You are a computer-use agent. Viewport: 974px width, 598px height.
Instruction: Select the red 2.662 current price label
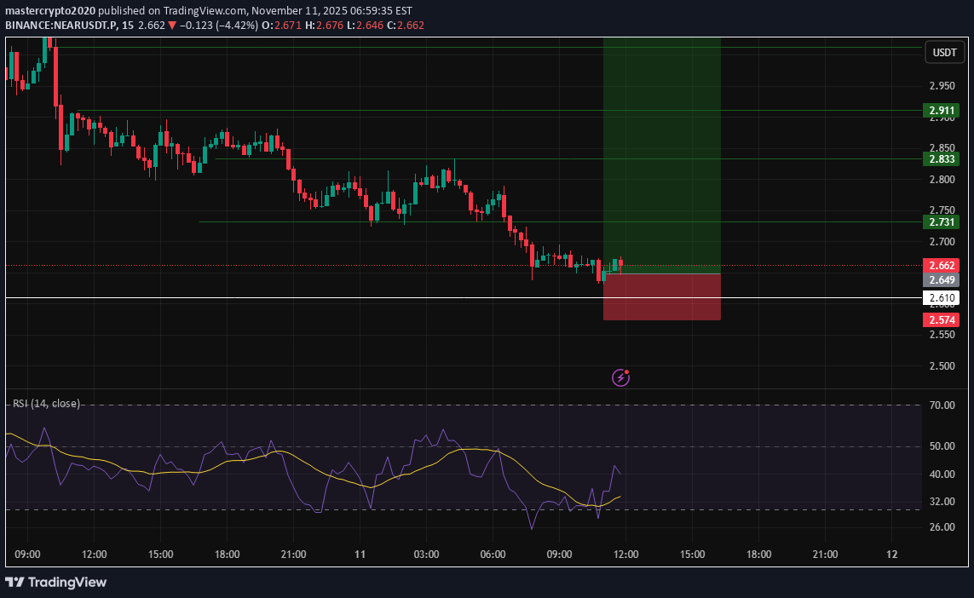point(941,265)
